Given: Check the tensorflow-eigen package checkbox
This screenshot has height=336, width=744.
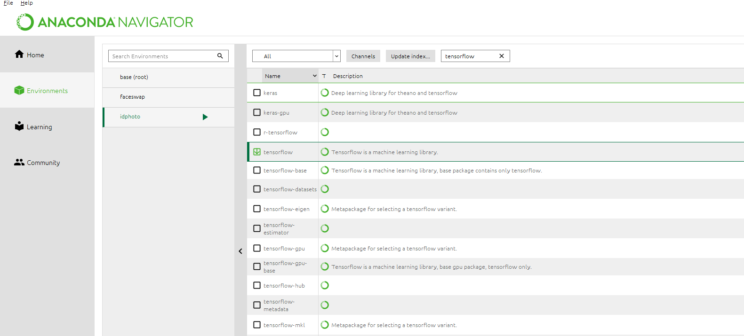Looking at the screenshot, I should [257, 209].
